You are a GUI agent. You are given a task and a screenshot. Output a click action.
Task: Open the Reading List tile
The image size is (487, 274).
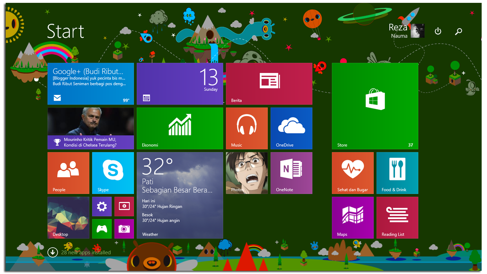tap(397, 217)
